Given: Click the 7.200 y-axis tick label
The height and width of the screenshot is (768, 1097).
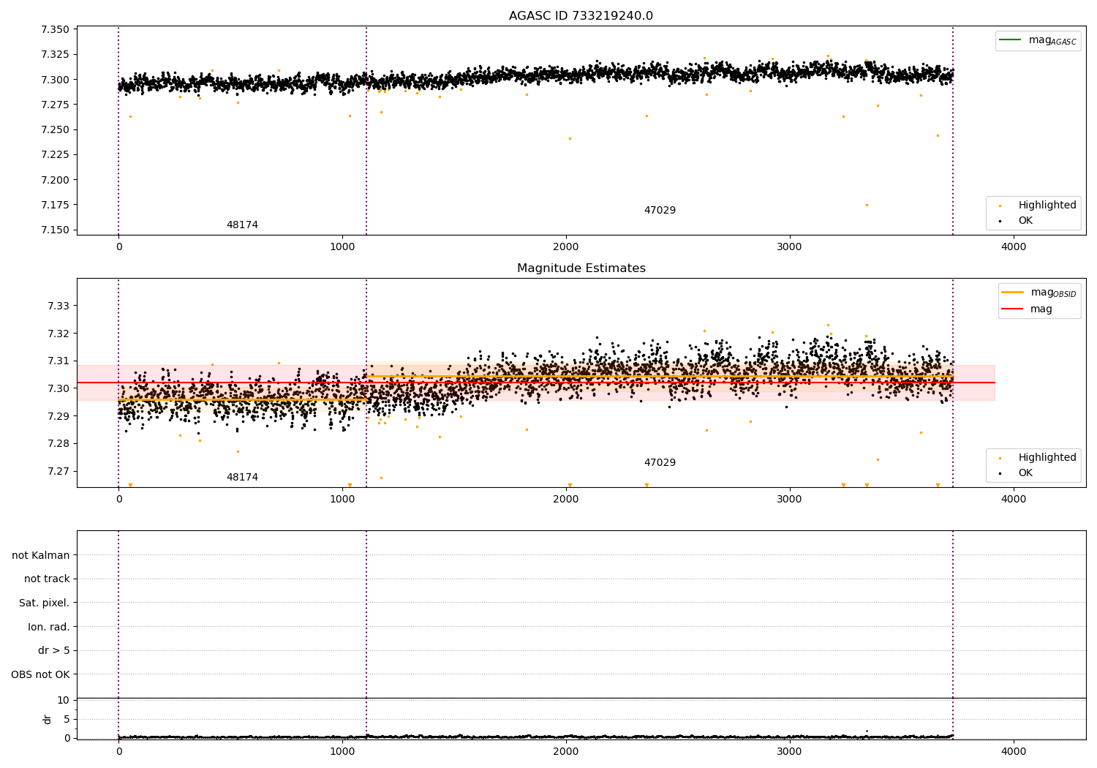Looking at the screenshot, I should [x=56, y=180].
